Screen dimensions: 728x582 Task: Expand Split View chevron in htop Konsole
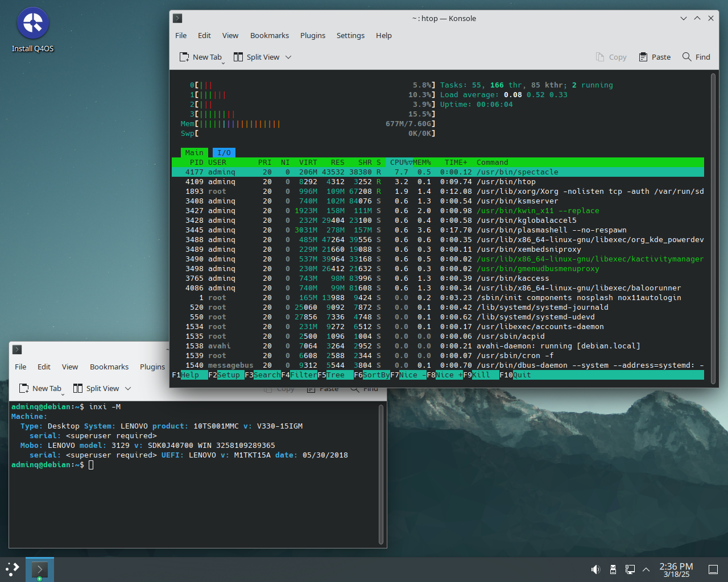(288, 57)
